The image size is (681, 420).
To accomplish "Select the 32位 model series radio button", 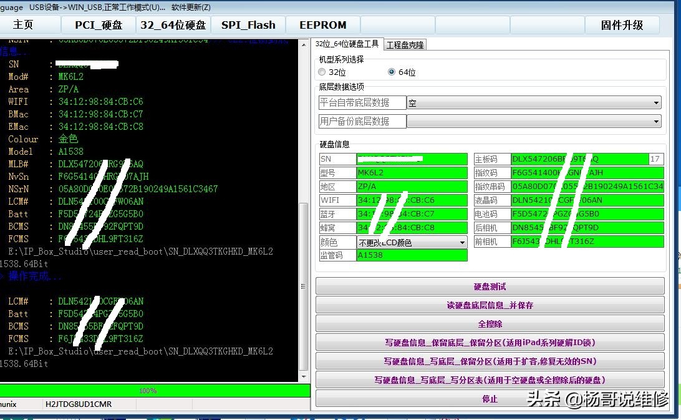I will (x=322, y=72).
